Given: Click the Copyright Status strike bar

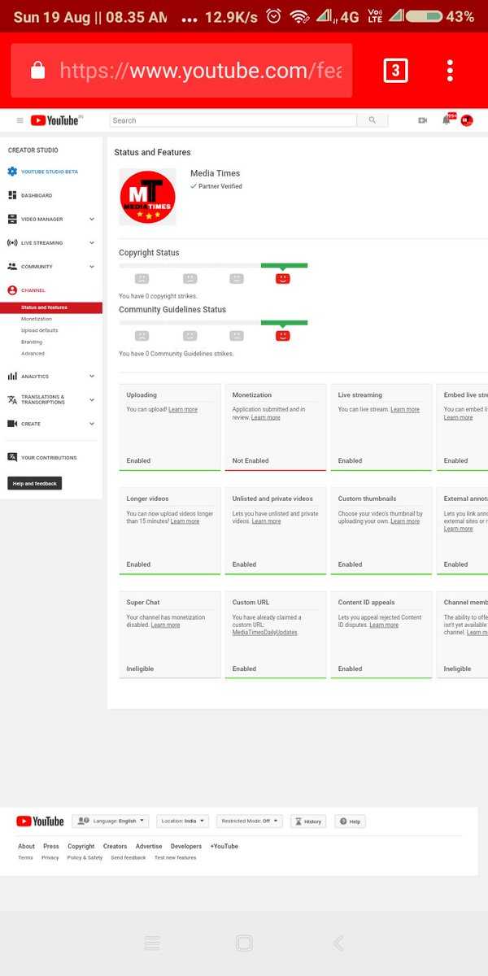Looking at the screenshot, I should [x=213, y=265].
